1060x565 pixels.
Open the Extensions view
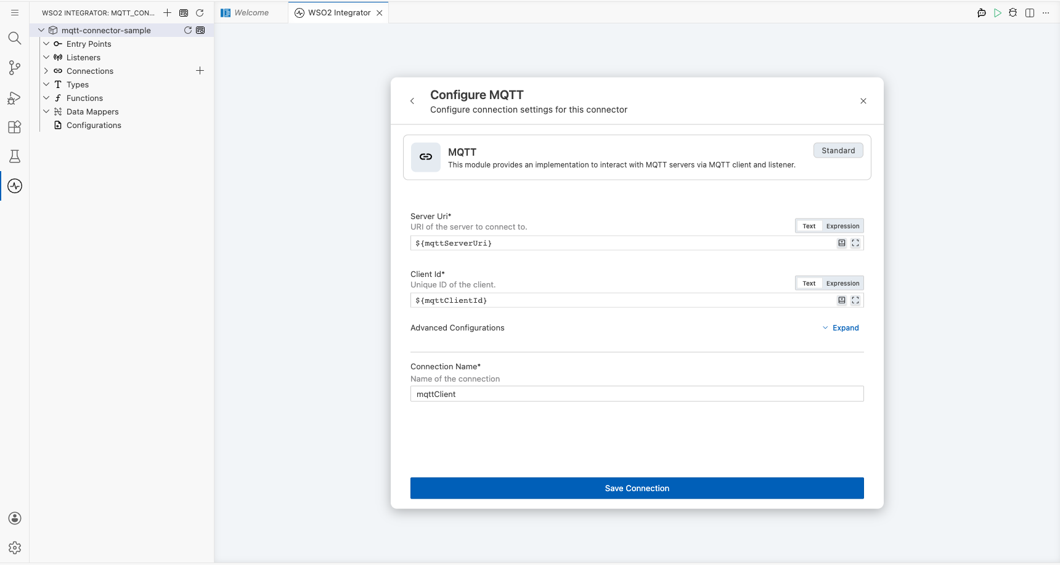point(15,127)
